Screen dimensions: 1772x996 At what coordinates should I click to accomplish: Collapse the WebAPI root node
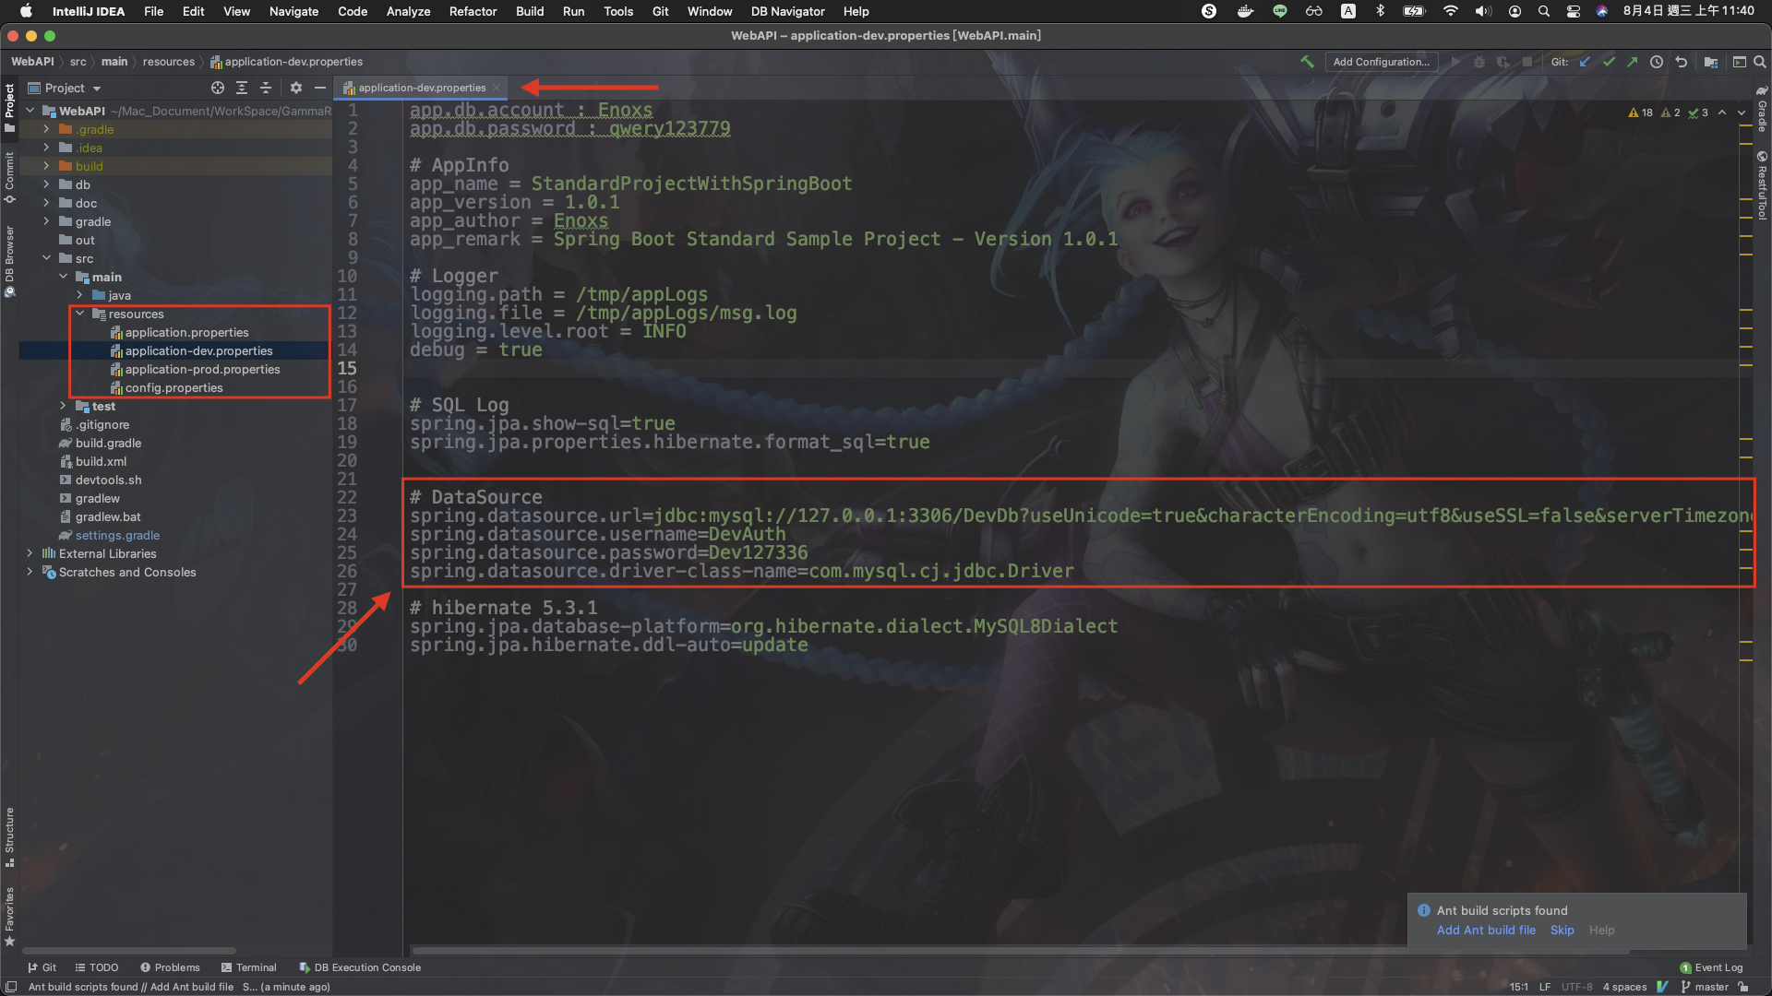pyautogui.click(x=30, y=111)
